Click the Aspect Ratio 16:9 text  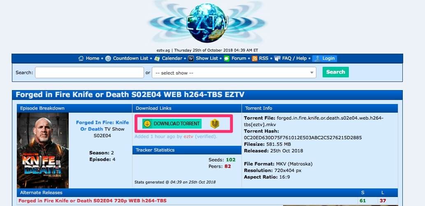pyautogui.click(x=267, y=177)
